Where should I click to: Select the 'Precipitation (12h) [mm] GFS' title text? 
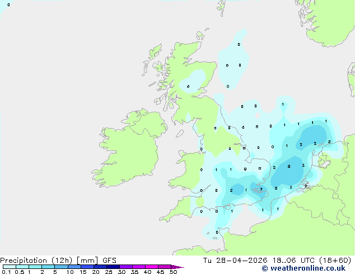pos(58,261)
